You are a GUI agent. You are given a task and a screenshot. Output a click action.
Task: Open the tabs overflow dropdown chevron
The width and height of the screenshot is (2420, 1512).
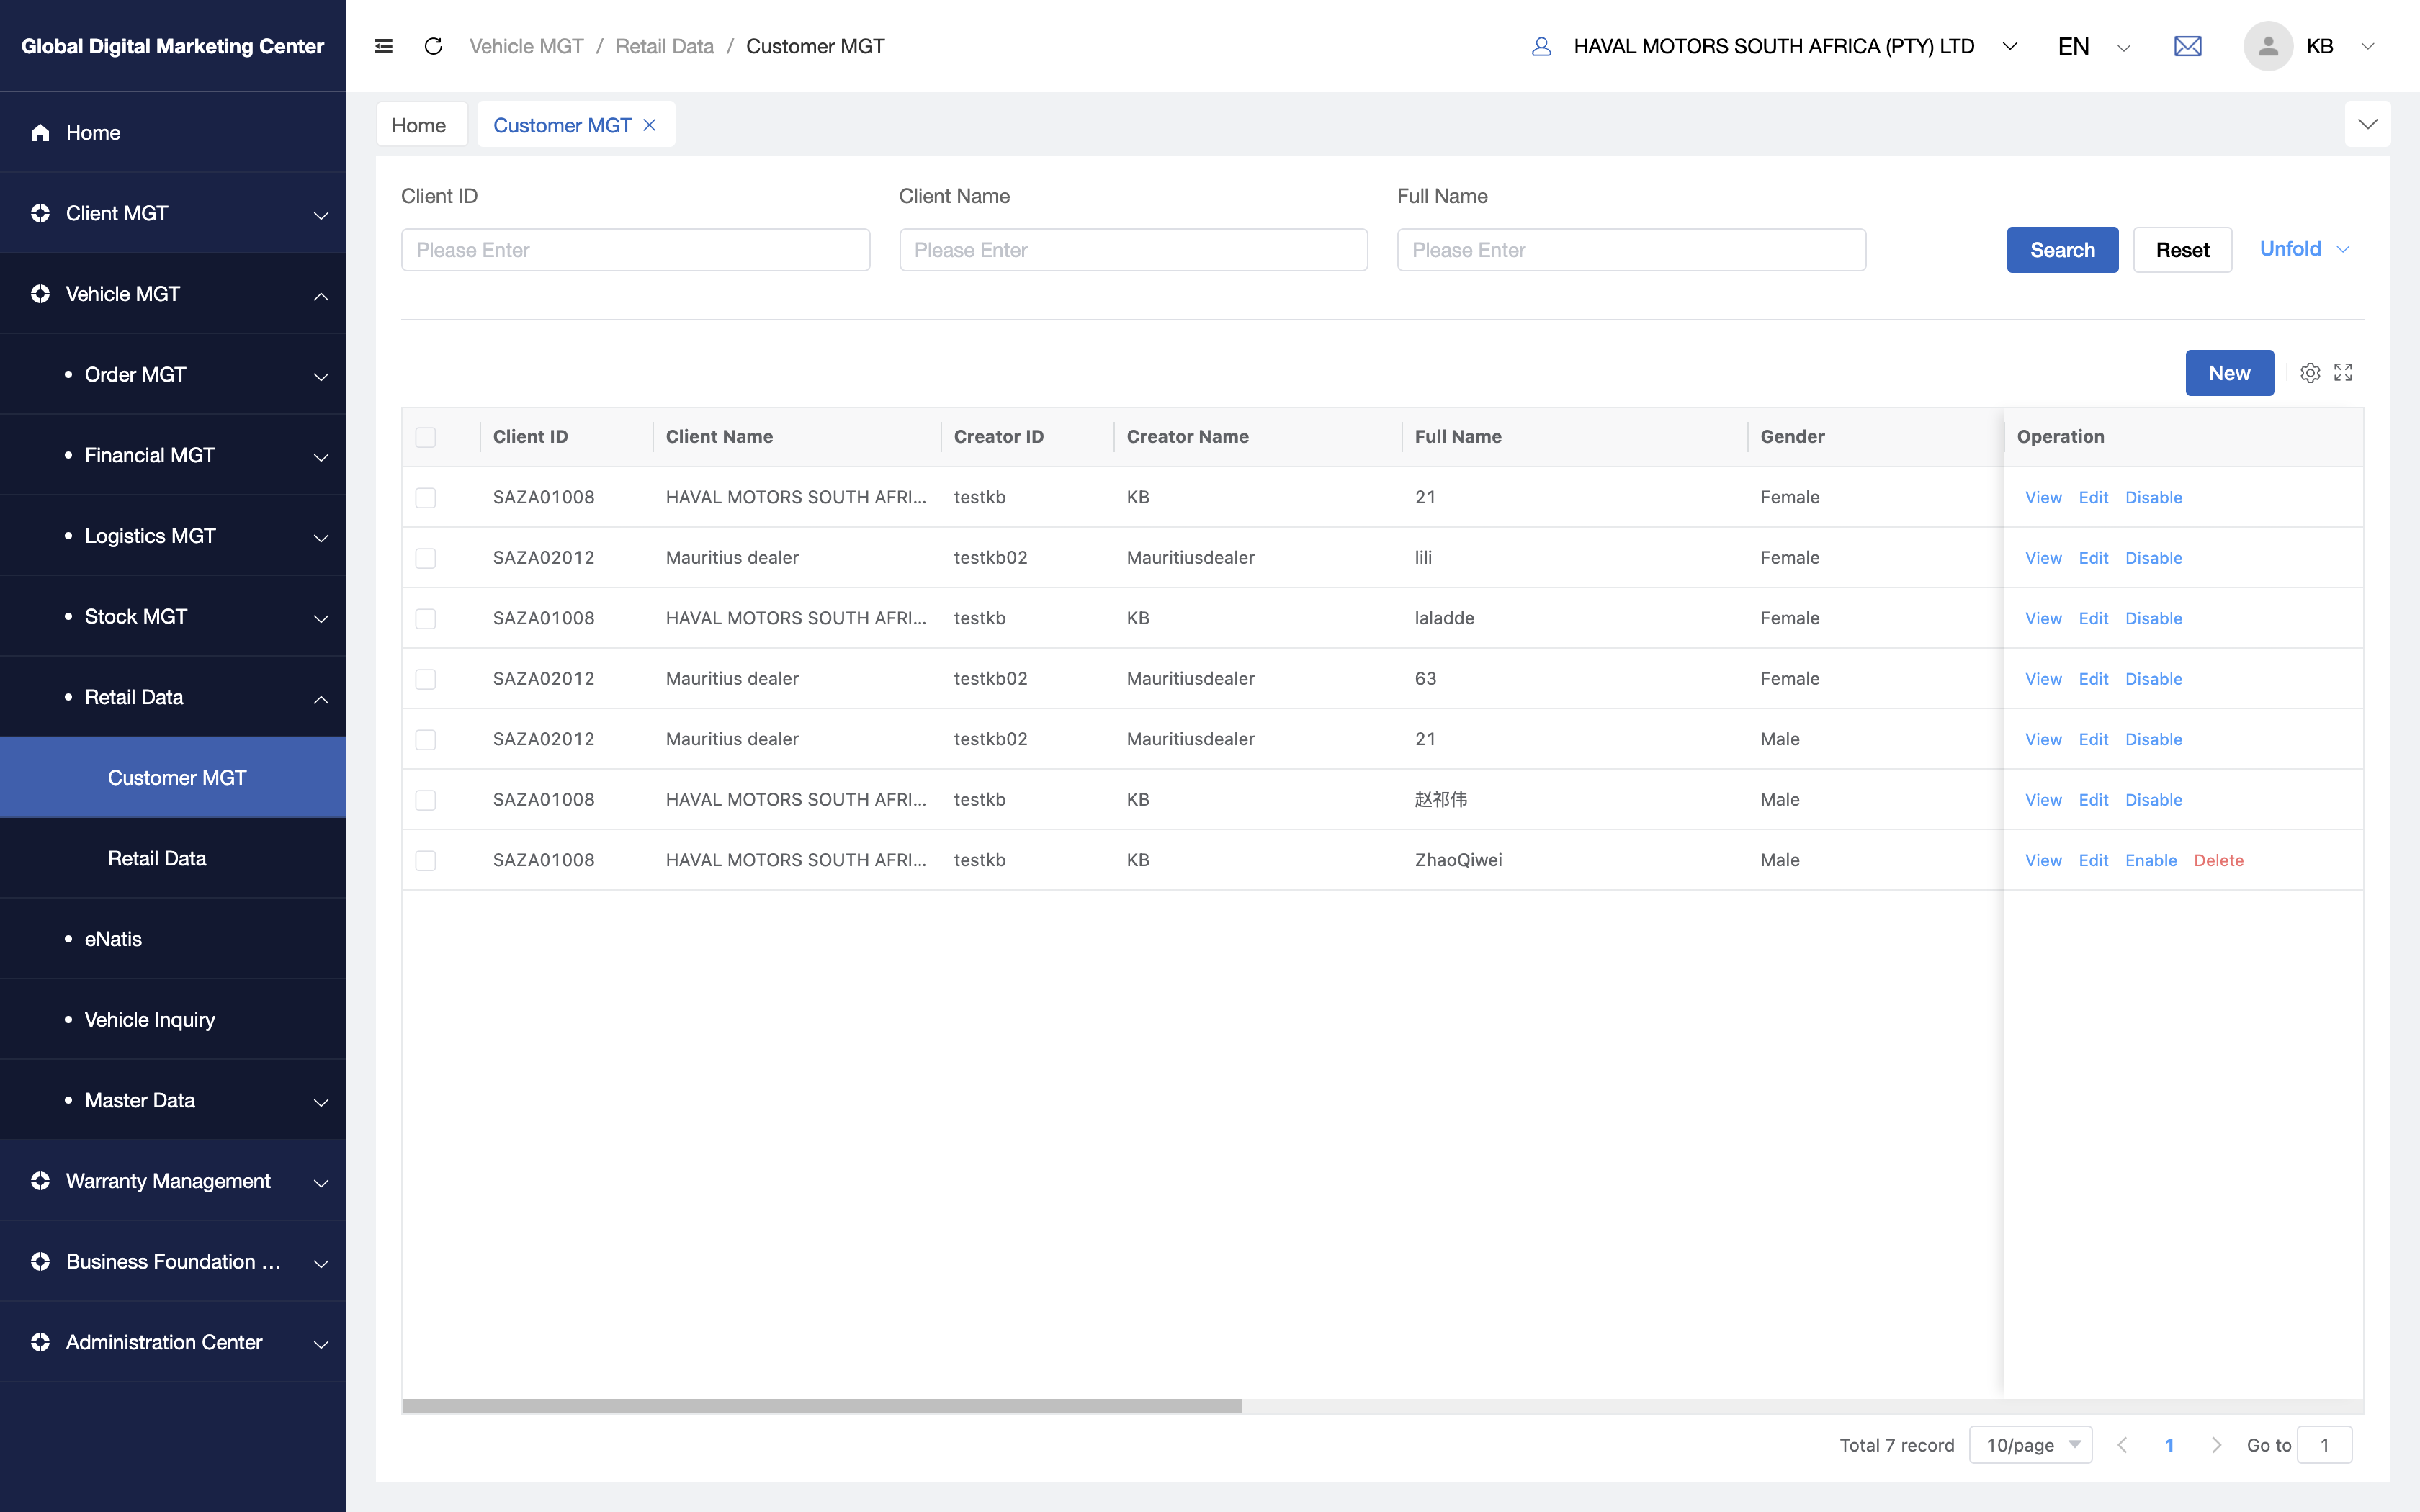click(x=2367, y=124)
